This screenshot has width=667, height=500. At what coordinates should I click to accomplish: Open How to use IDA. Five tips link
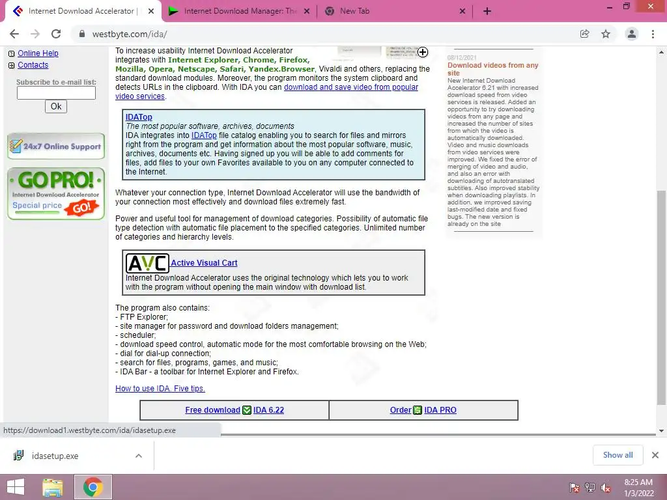[x=160, y=389]
